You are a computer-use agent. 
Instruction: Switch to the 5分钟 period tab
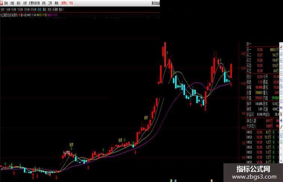click(x=14, y=9)
